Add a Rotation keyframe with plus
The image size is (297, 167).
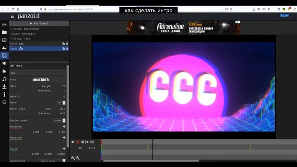64,138
